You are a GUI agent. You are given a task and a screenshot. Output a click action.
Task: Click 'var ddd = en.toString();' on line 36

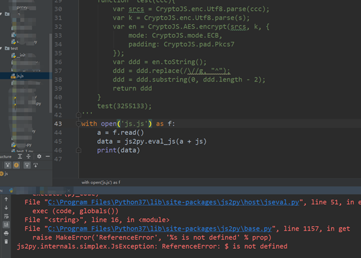[160, 62]
